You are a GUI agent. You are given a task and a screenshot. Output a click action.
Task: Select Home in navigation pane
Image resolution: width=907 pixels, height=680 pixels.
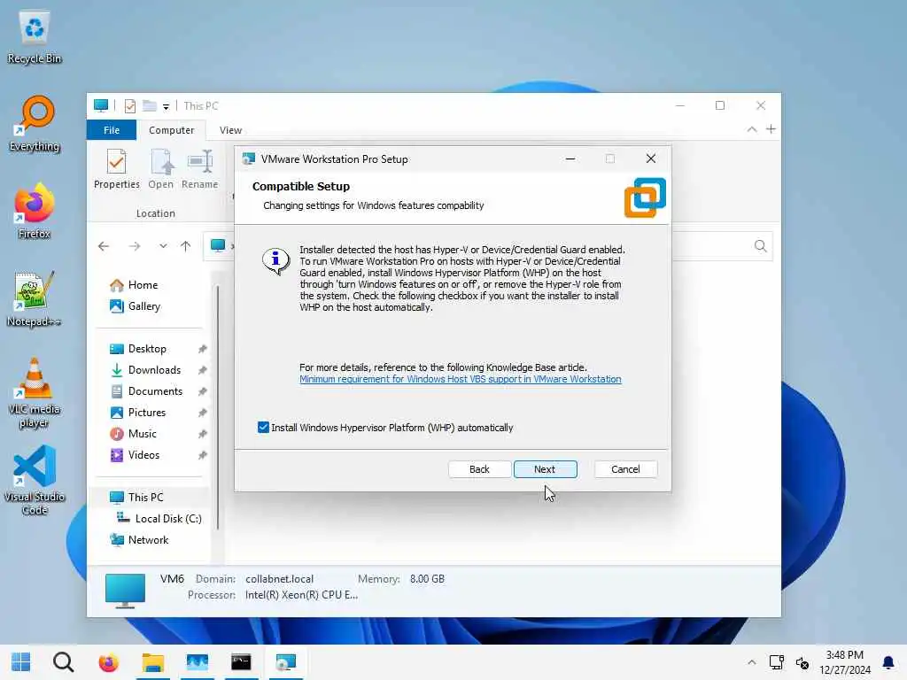tap(134, 285)
